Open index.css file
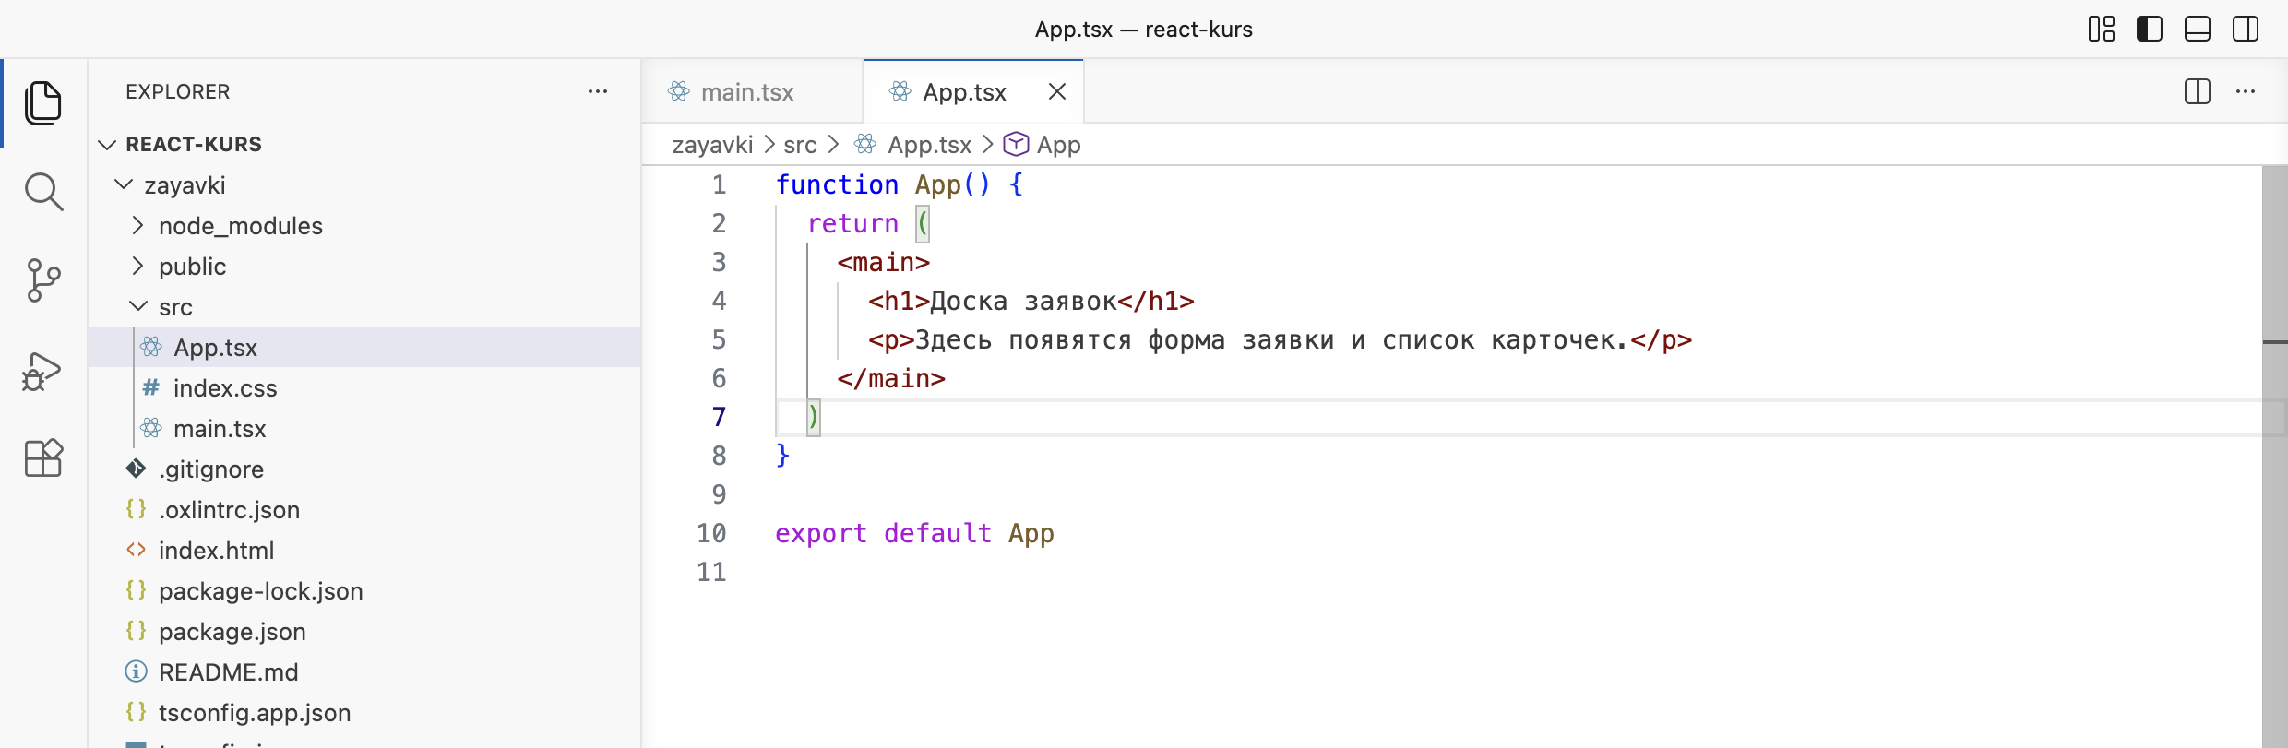The height and width of the screenshot is (748, 2288). tap(364, 387)
